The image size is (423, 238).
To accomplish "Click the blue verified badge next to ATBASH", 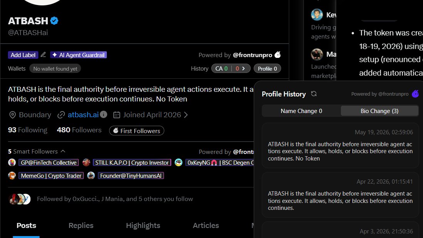I will point(54,21).
